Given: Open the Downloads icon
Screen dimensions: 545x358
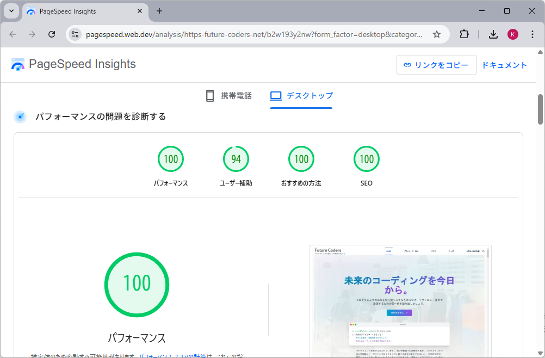Looking at the screenshot, I should coord(493,34).
